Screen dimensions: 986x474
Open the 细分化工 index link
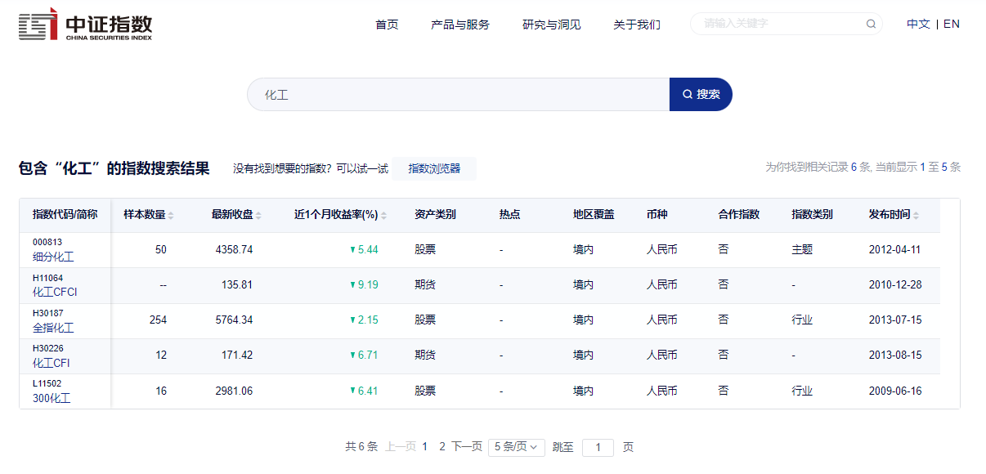[53, 257]
